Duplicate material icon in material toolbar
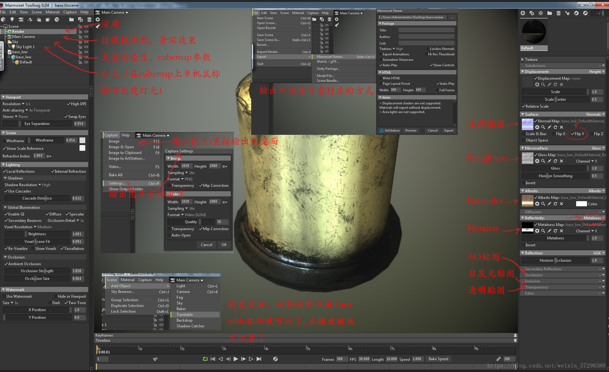 coord(532,13)
